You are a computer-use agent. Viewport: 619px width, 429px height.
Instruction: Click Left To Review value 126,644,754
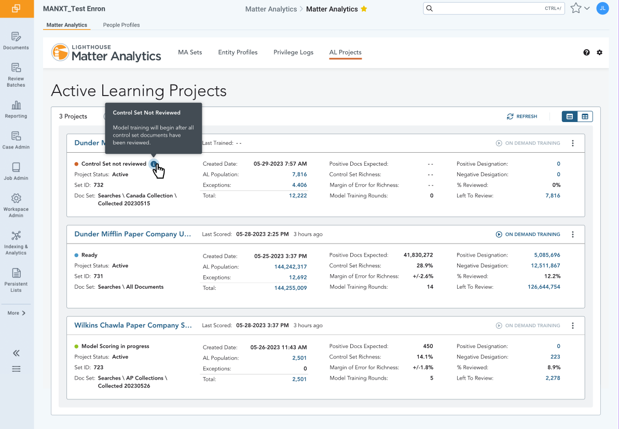click(544, 287)
